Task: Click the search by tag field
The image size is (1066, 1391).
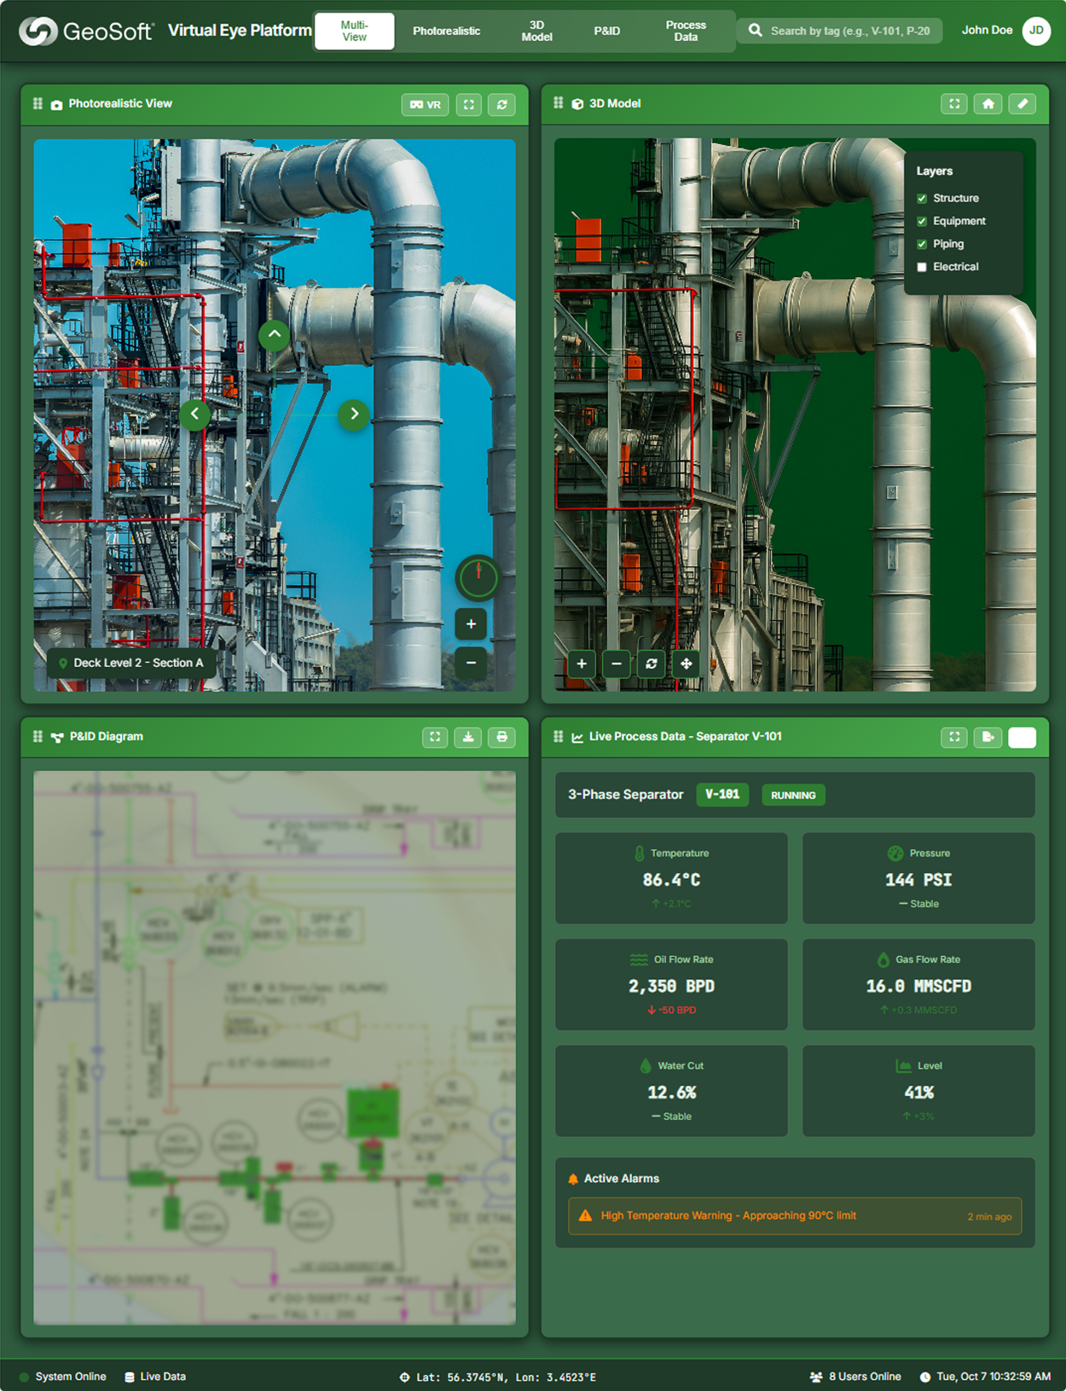Action: (849, 31)
